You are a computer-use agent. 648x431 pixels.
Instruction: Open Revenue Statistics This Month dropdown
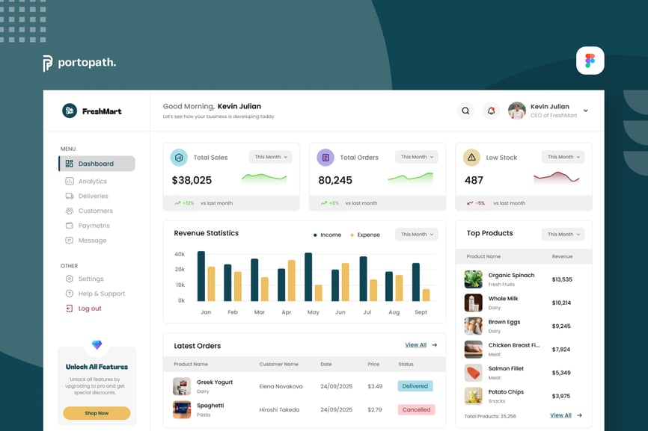click(x=416, y=235)
